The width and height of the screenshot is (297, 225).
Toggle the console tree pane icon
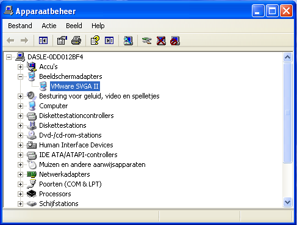pos(43,40)
